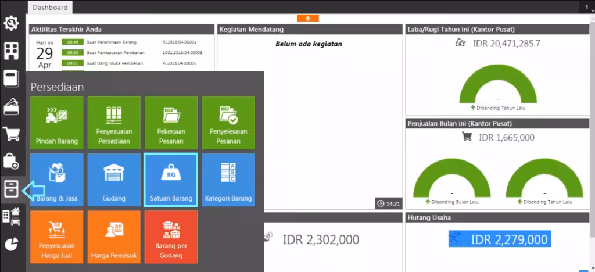This screenshot has height=272, width=595.
Task: Open the pie chart reports sidebar icon
Action: (x=12, y=244)
